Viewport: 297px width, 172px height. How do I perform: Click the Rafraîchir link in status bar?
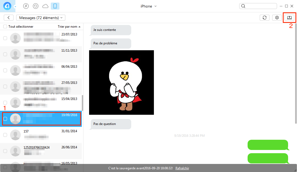point(182,168)
